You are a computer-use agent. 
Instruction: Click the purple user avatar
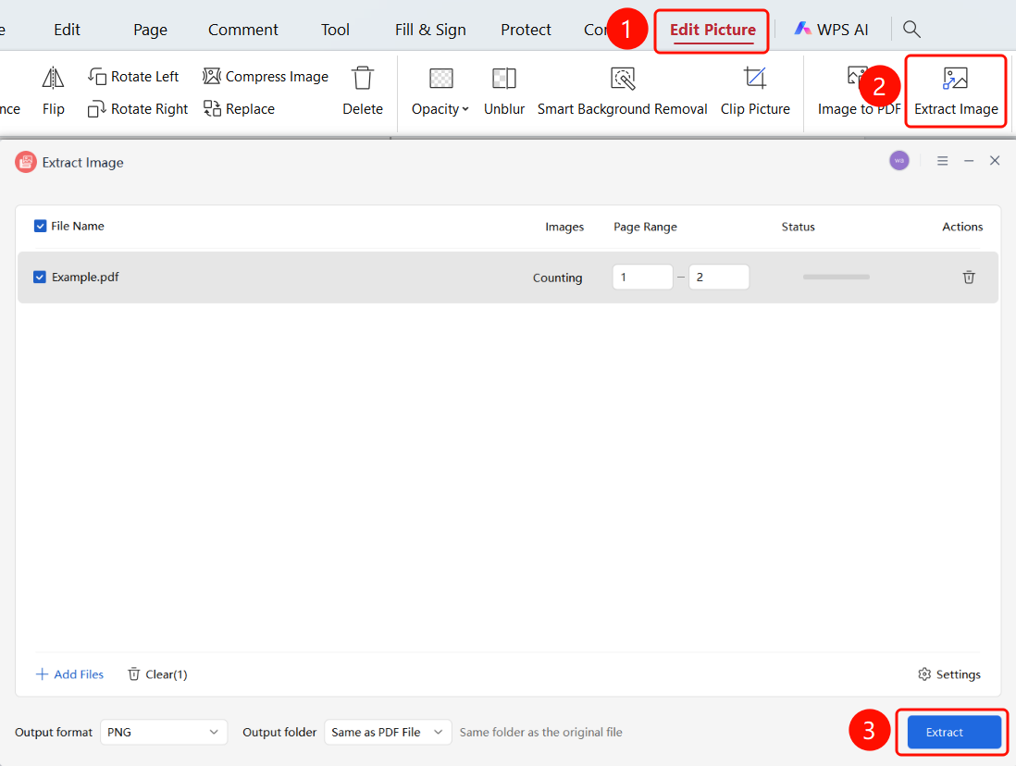(x=899, y=161)
